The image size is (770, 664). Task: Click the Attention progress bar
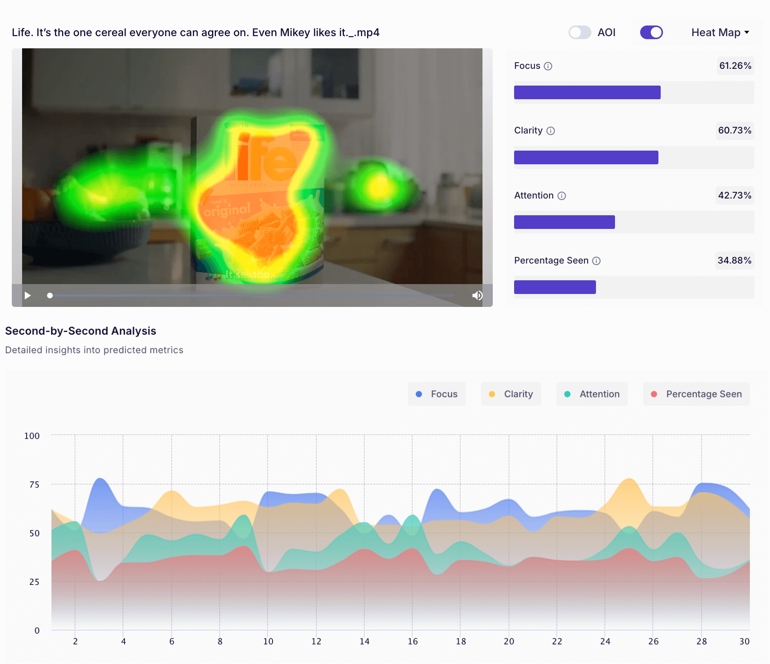point(634,222)
